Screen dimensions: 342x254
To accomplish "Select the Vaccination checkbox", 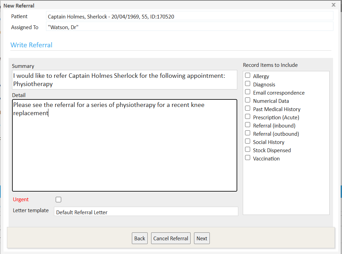I will tap(248, 158).
